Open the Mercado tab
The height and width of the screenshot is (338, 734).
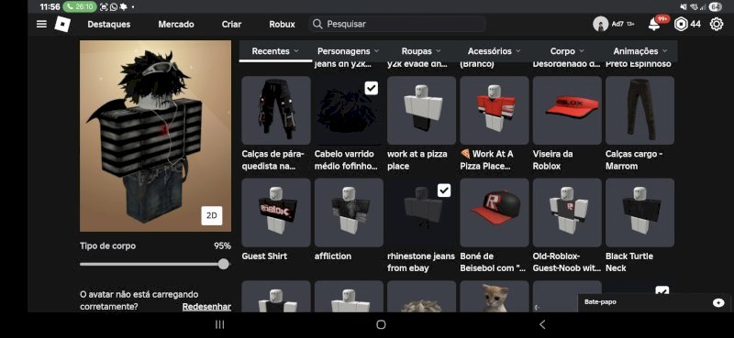pos(176,25)
